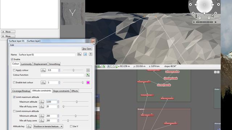The image size is (232, 130).
Task: Click the navigation compass bottom arrow
Action: pyautogui.click(x=204, y=13)
